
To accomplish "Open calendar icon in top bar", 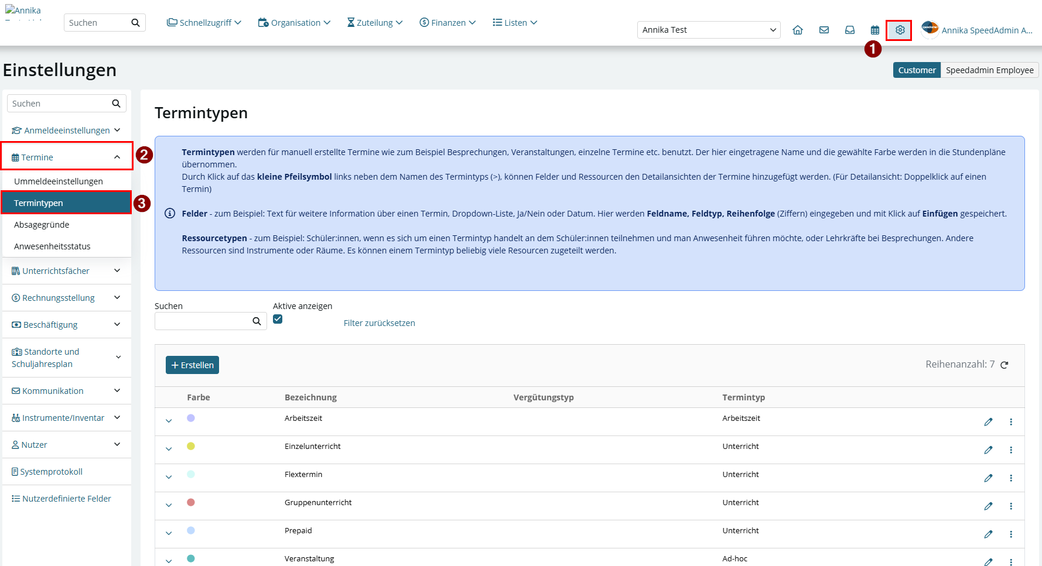I will 875,30.
